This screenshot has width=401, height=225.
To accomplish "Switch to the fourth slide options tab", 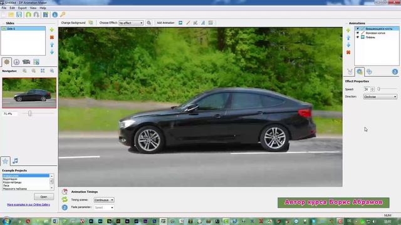I will click(x=36, y=62).
